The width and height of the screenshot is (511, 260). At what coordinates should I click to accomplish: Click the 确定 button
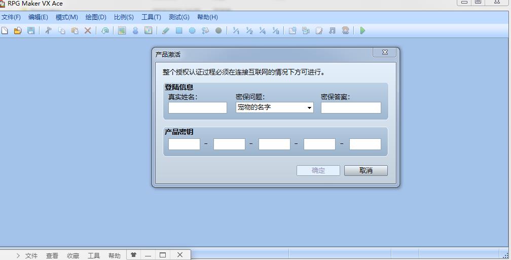[318, 170]
